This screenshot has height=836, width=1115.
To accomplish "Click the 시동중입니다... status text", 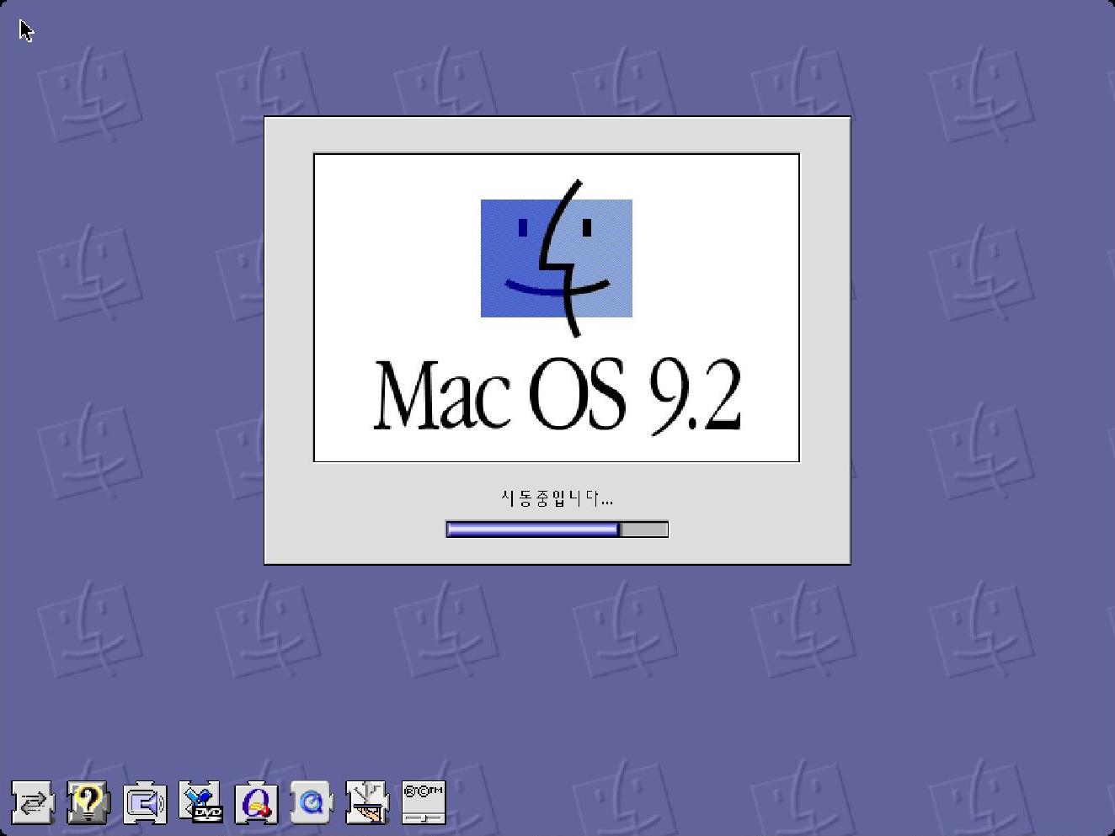I will click(557, 498).
